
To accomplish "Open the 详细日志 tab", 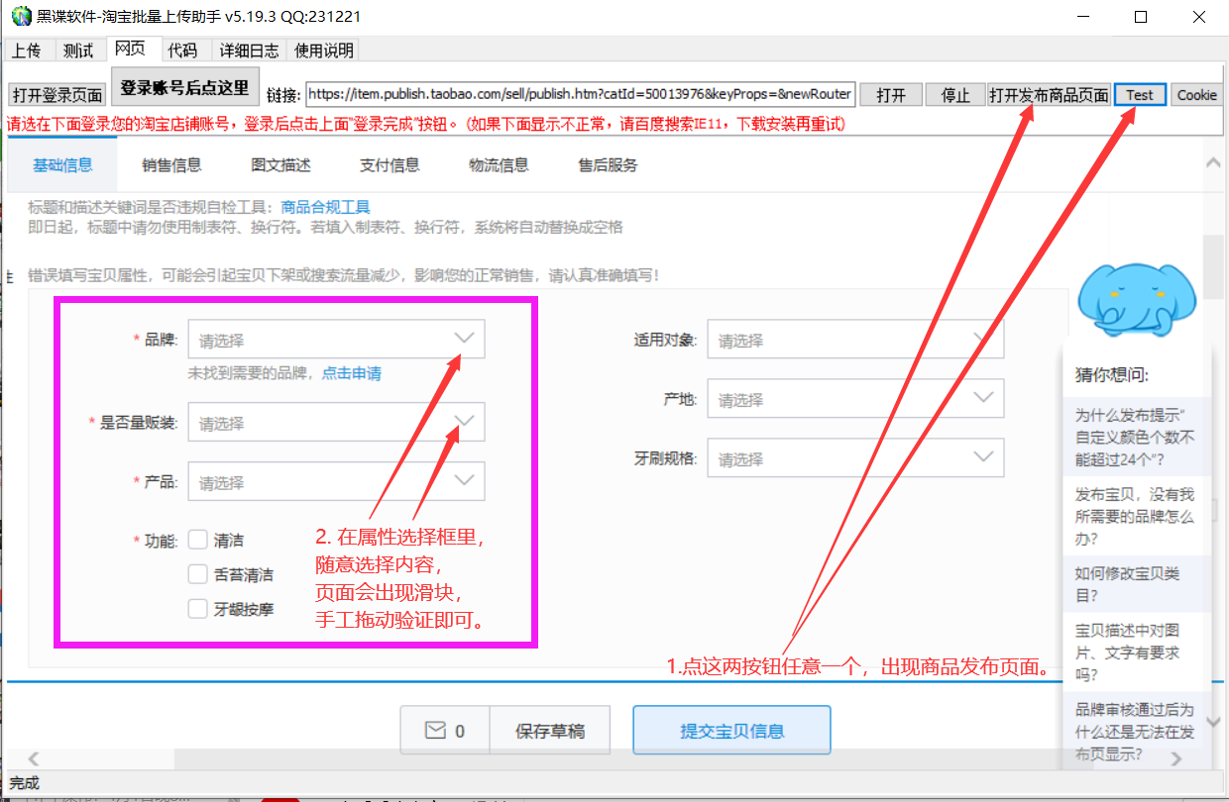I will coord(249,50).
